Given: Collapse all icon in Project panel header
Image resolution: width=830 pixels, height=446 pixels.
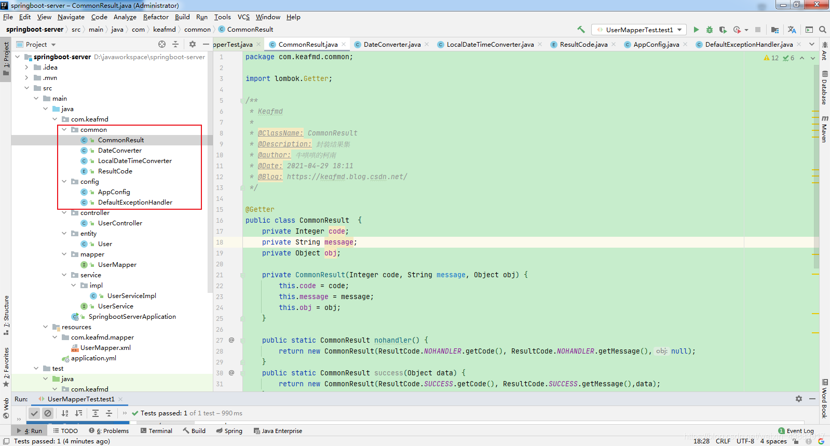Looking at the screenshot, I should click(x=175, y=44).
